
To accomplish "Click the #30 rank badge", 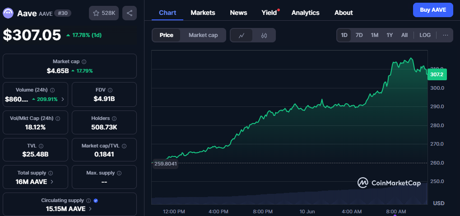I will click(x=63, y=13).
